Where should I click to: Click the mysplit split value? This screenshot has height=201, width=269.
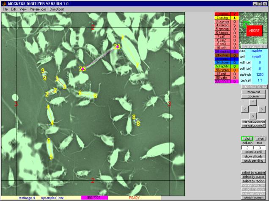pyautogui.click(x=256, y=56)
